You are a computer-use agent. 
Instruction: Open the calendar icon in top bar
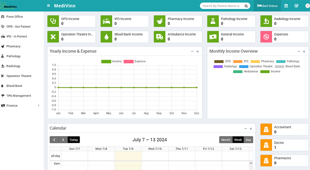coord(286,6)
